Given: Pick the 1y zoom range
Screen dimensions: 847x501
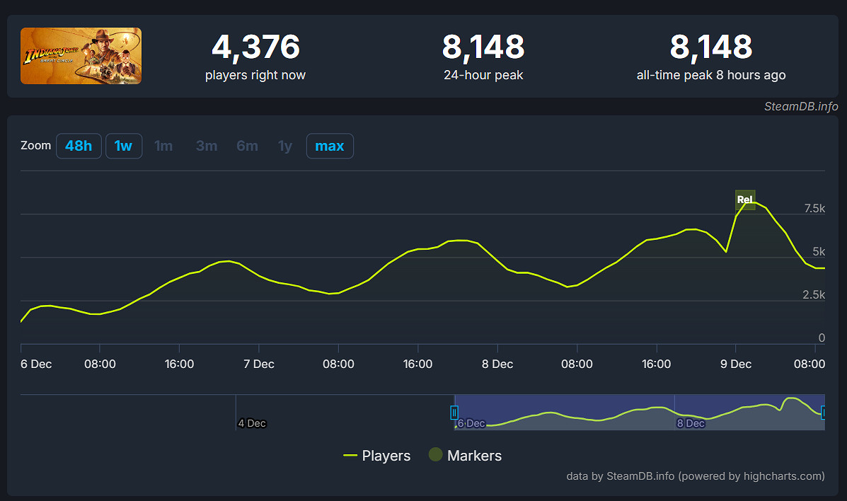Looking at the screenshot, I should coord(285,146).
